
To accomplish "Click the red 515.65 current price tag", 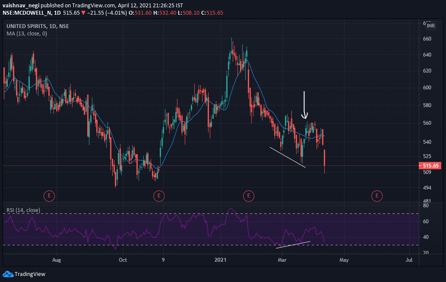I will [x=430, y=165].
